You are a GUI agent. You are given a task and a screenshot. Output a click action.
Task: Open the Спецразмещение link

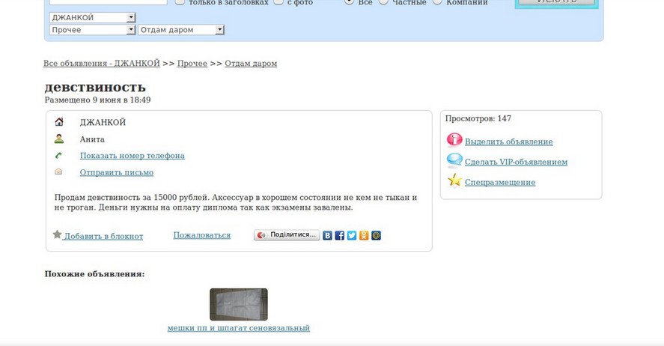point(500,182)
